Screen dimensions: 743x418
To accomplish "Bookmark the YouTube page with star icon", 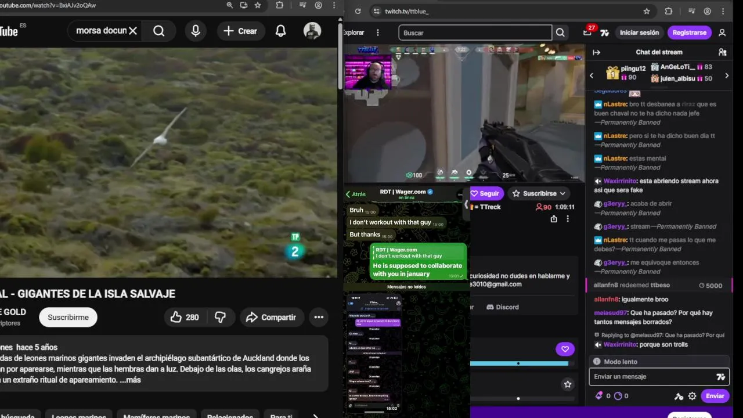I will pyautogui.click(x=258, y=5).
